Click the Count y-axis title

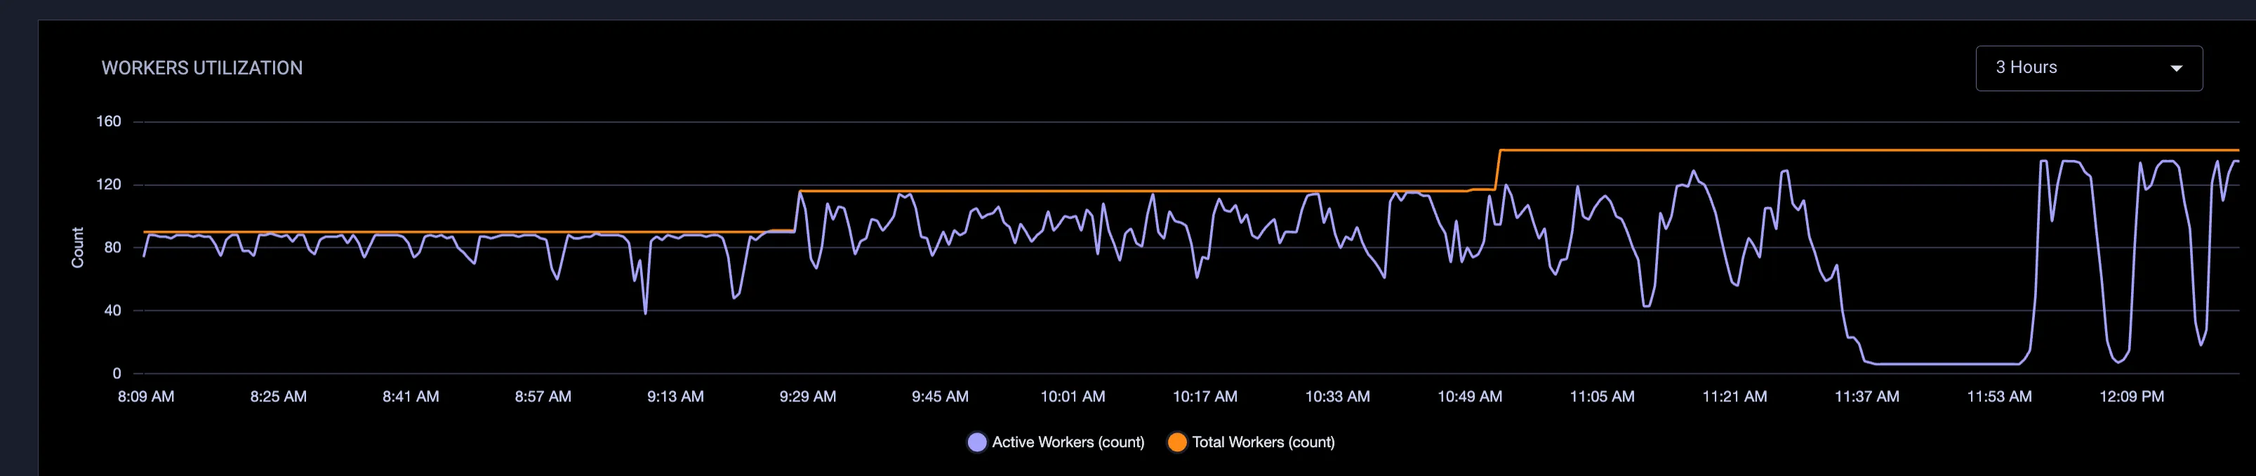click(78, 247)
